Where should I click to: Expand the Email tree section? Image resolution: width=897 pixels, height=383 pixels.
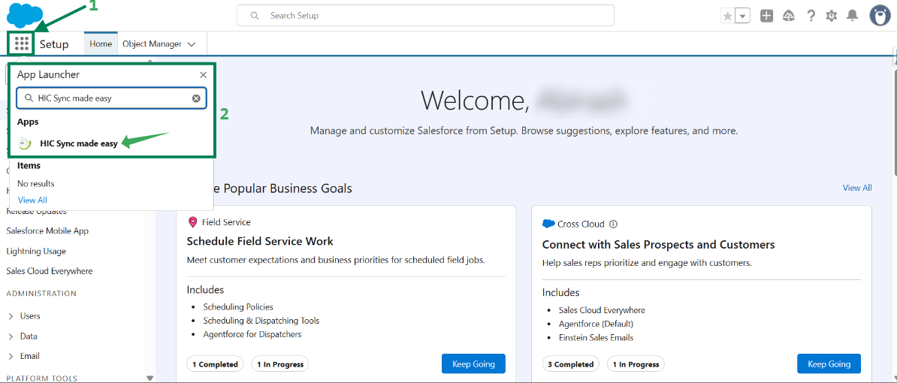(11, 356)
